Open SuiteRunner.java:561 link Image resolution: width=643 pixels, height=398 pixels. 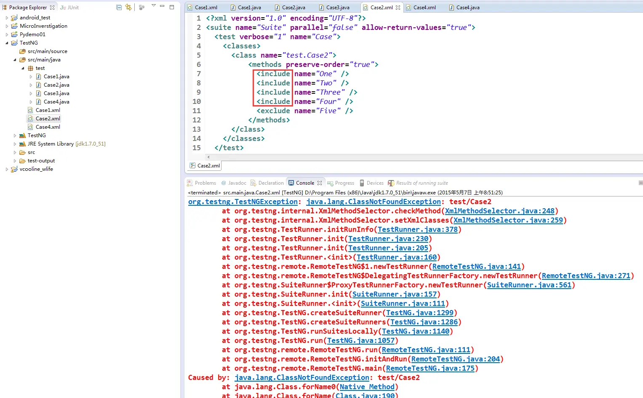click(529, 285)
